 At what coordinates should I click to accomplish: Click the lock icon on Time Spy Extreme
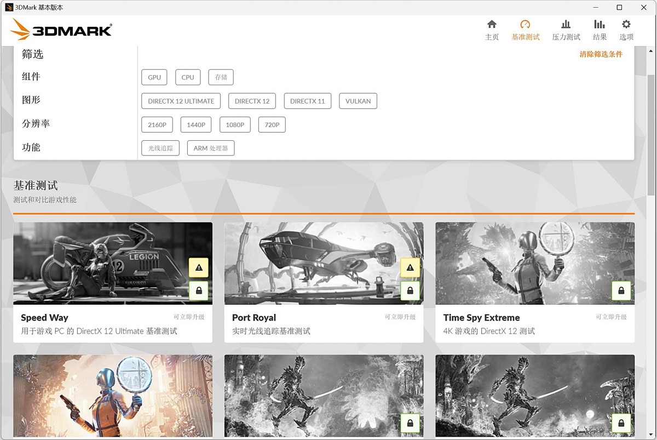click(x=621, y=291)
